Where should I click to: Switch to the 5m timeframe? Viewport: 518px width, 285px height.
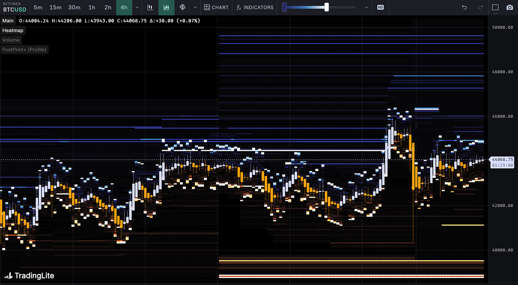(38, 7)
